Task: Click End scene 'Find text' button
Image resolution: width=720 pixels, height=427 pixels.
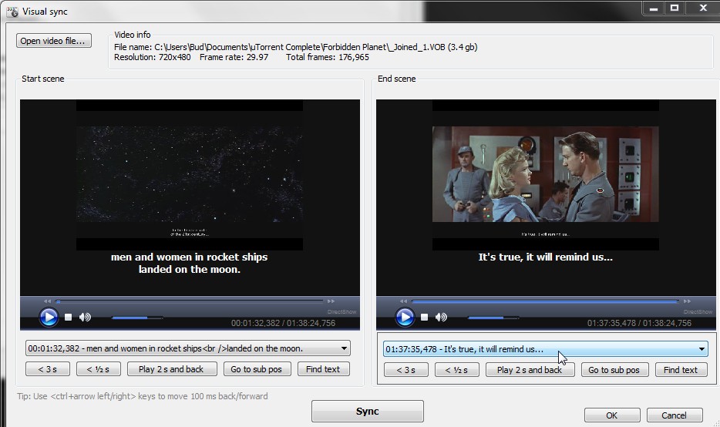Action: [681, 370]
